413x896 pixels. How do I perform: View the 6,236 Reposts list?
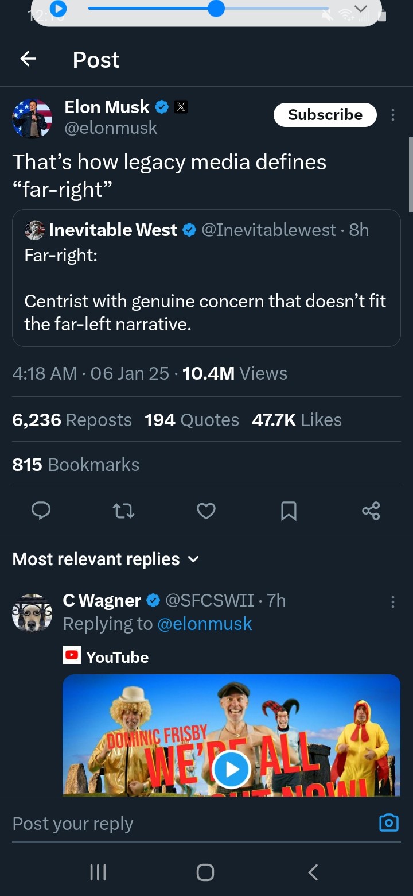tap(72, 420)
